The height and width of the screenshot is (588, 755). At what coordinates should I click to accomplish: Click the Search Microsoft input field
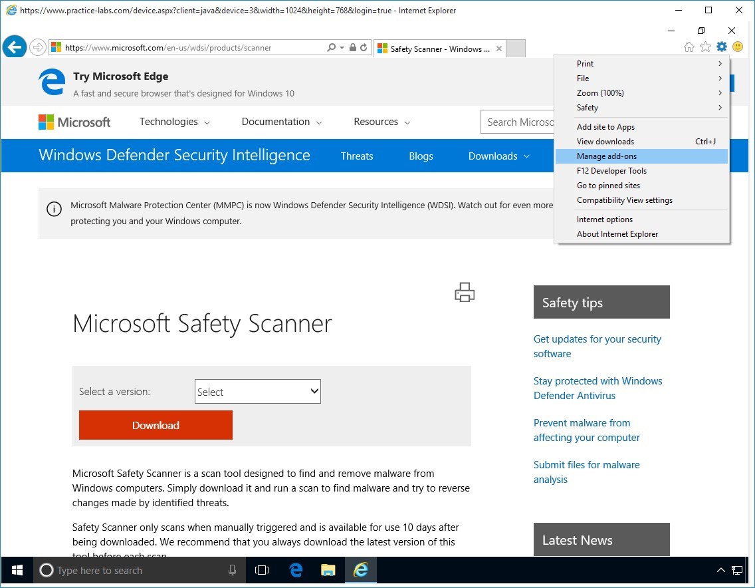pos(518,122)
